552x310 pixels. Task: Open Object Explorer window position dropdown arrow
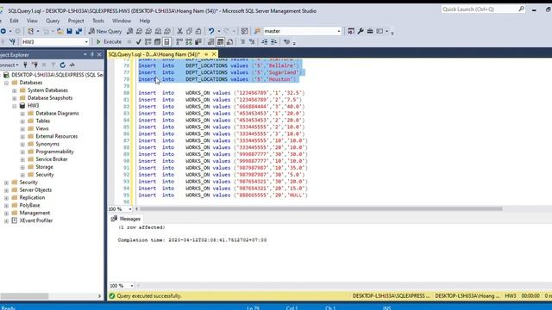click(85, 54)
